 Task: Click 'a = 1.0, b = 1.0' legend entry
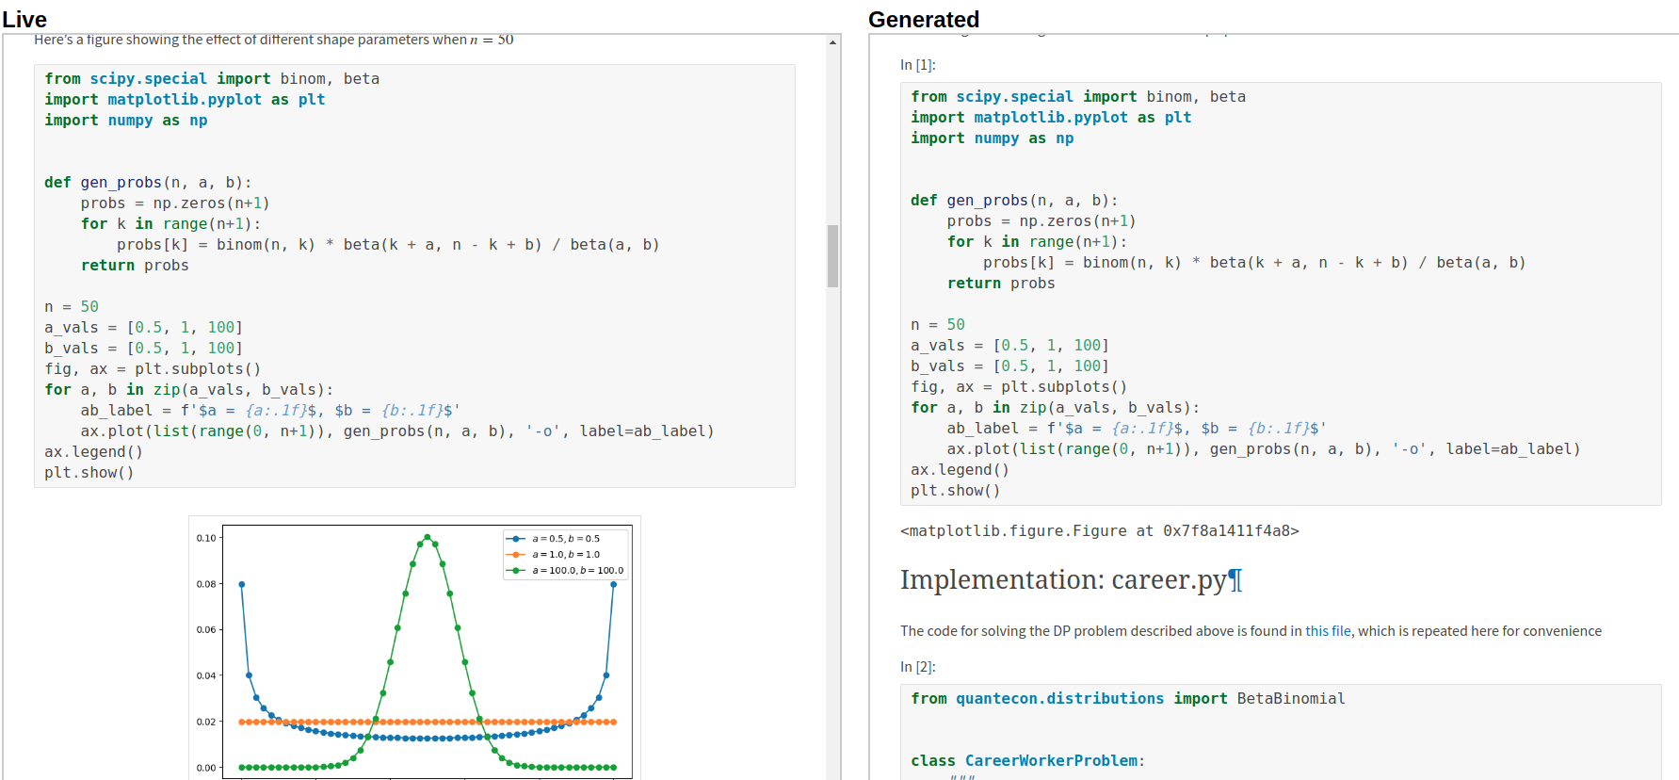(x=566, y=555)
